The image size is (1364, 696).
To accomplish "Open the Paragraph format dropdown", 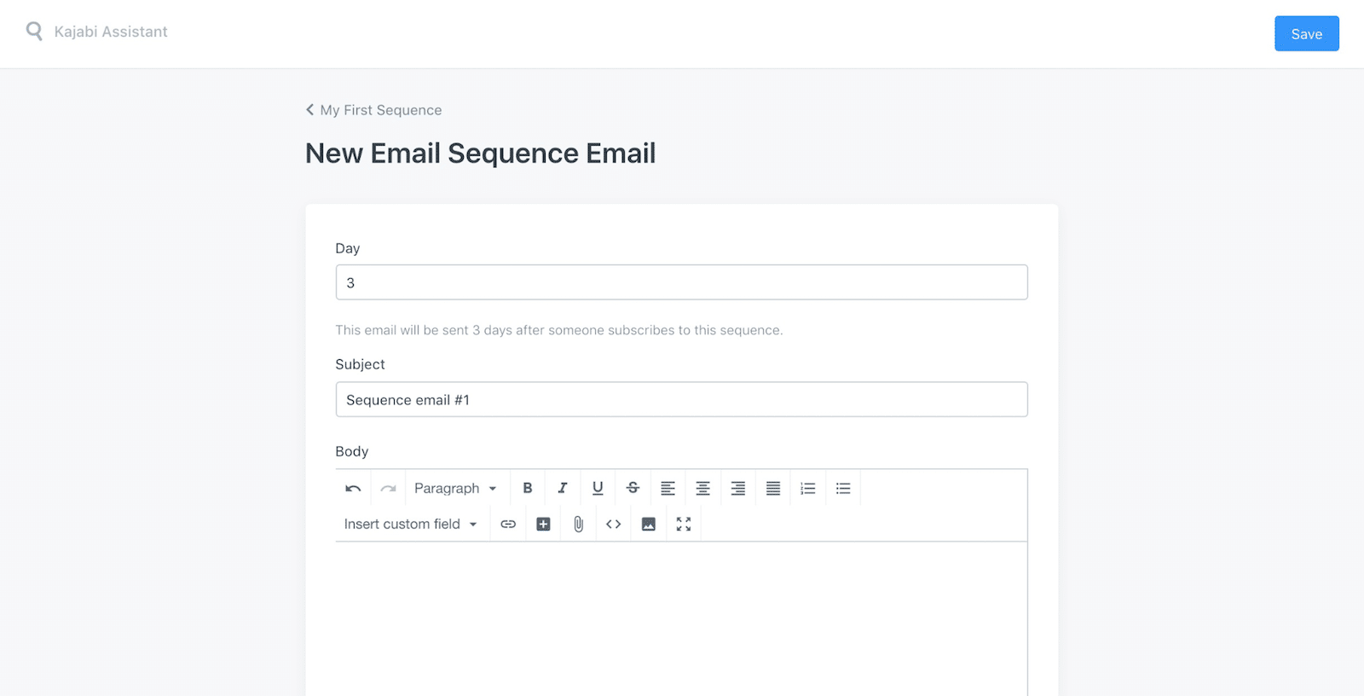I will pyautogui.click(x=456, y=488).
